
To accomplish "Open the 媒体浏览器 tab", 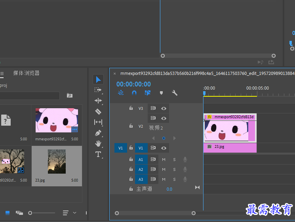I will pos(27,73).
